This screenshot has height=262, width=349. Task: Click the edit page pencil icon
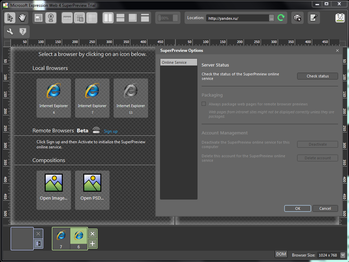click(x=314, y=18)
